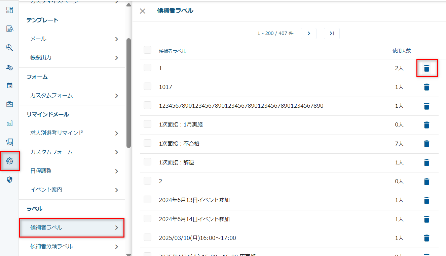The height and width of the screenshot is (256, 446).
Task: Go to next page of labels
Action: click(308, 34)
